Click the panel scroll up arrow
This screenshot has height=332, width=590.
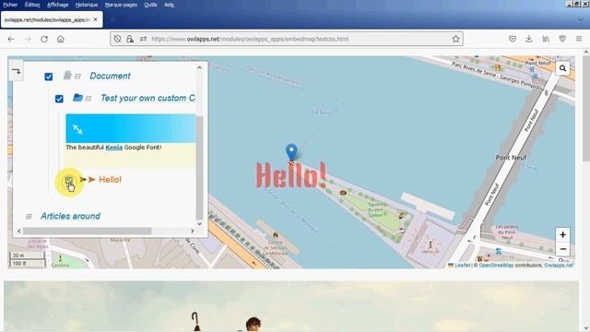[x=199, y=67]
